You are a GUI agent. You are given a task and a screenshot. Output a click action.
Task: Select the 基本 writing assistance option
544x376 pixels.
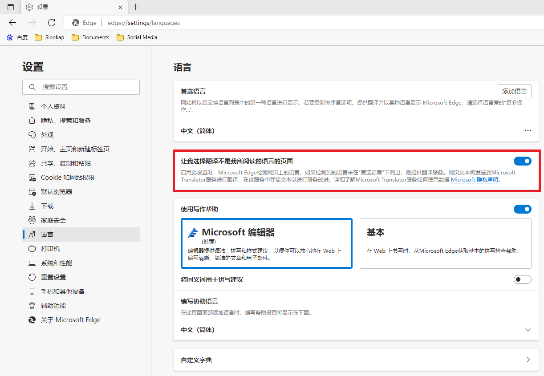coord(445,243)
